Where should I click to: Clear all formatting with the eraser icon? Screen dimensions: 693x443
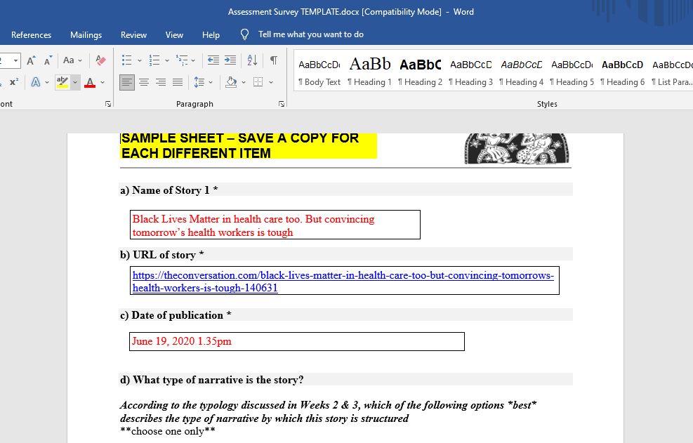click(101, 60)
